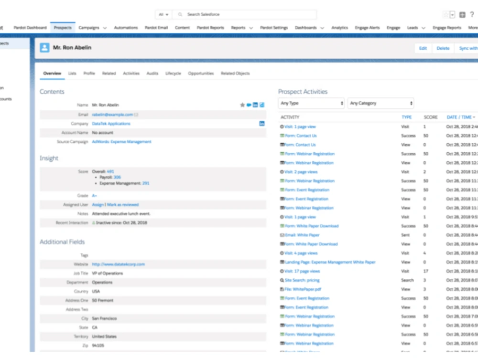478x358 pixels.
Task: Click the Payroll score 306 link
Action: 117,177
